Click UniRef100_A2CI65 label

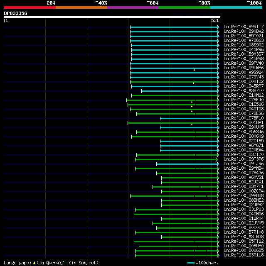pos(244,141)
